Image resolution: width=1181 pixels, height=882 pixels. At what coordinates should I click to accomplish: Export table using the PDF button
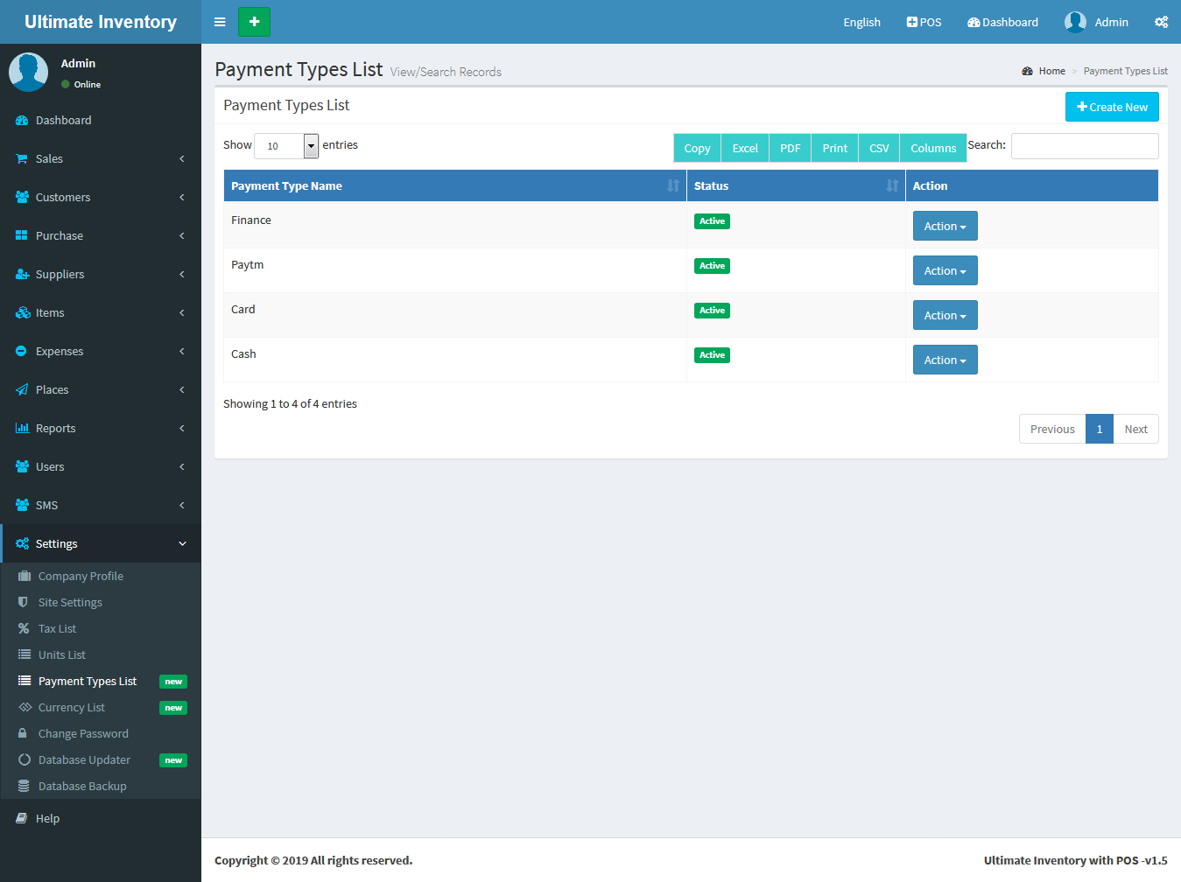pyautogui.click(x=790, y=148)
